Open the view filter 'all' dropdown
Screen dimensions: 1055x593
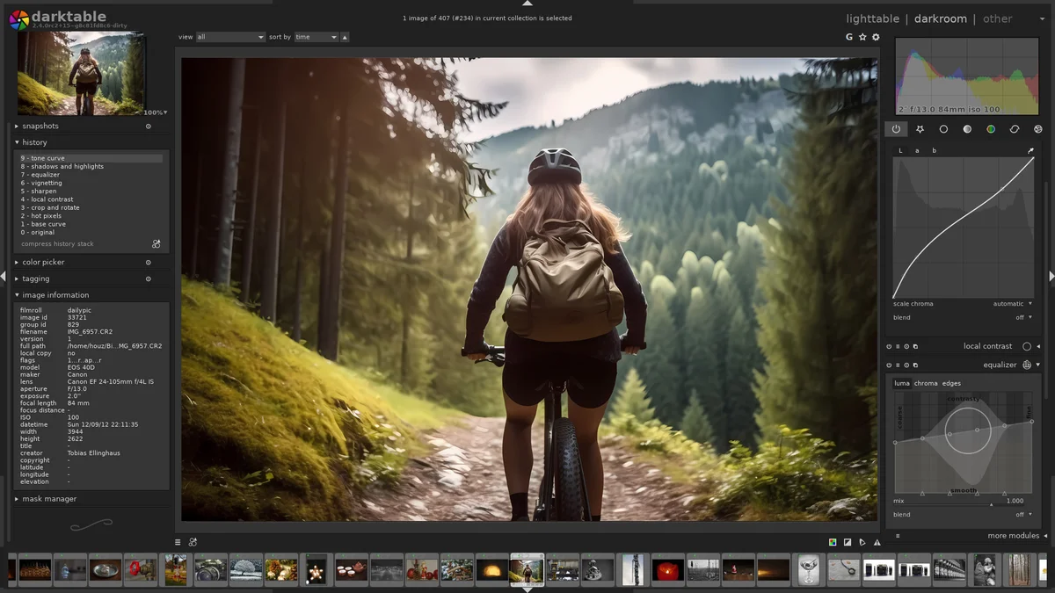tap(230, 37)
